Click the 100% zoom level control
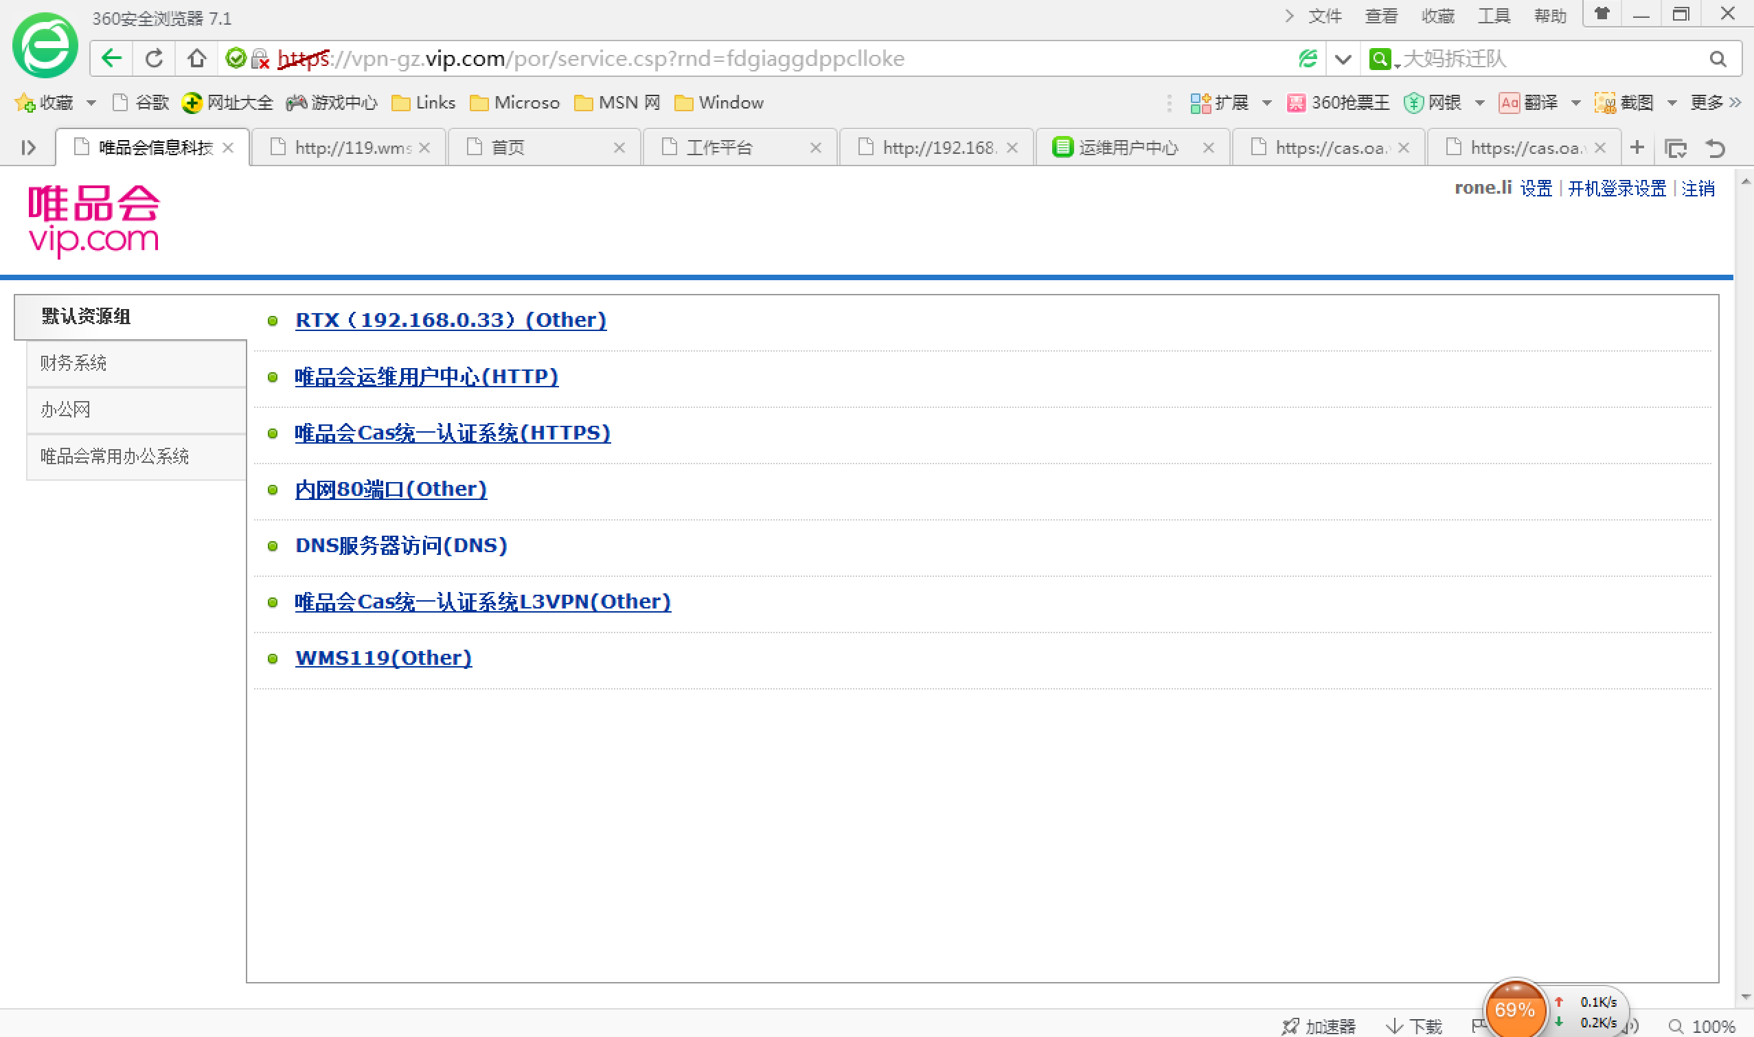 point(1702,1026)
